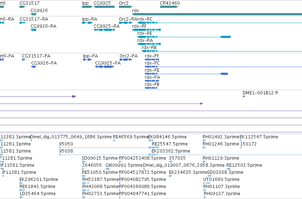Open the Ipp-PA protein label

click(x=90, y=56)
